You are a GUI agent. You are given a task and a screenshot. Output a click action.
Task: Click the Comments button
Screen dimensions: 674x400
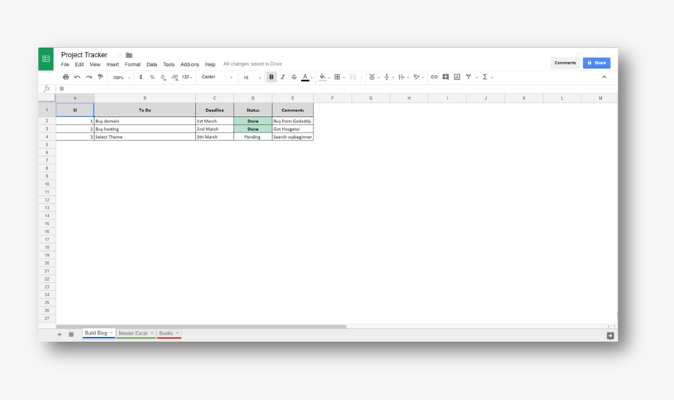565,63
